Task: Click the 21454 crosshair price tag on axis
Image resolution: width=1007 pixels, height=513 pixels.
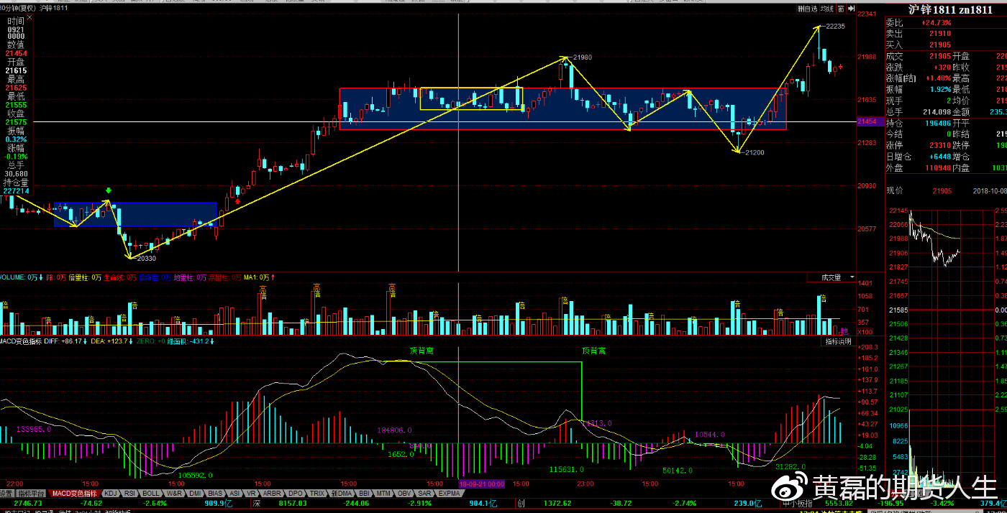Action: [x=868, y=122]
